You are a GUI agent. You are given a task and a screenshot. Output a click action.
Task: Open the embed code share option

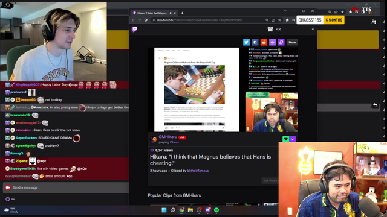272,42
